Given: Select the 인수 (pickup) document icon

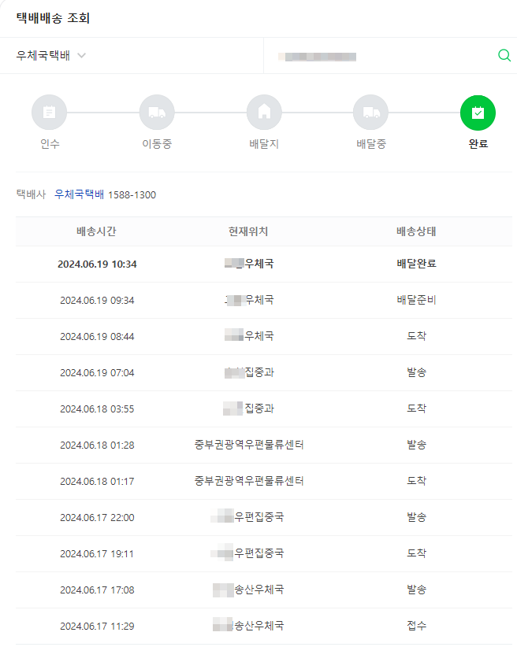Looking at the screenshot, I should coord(50,112).
